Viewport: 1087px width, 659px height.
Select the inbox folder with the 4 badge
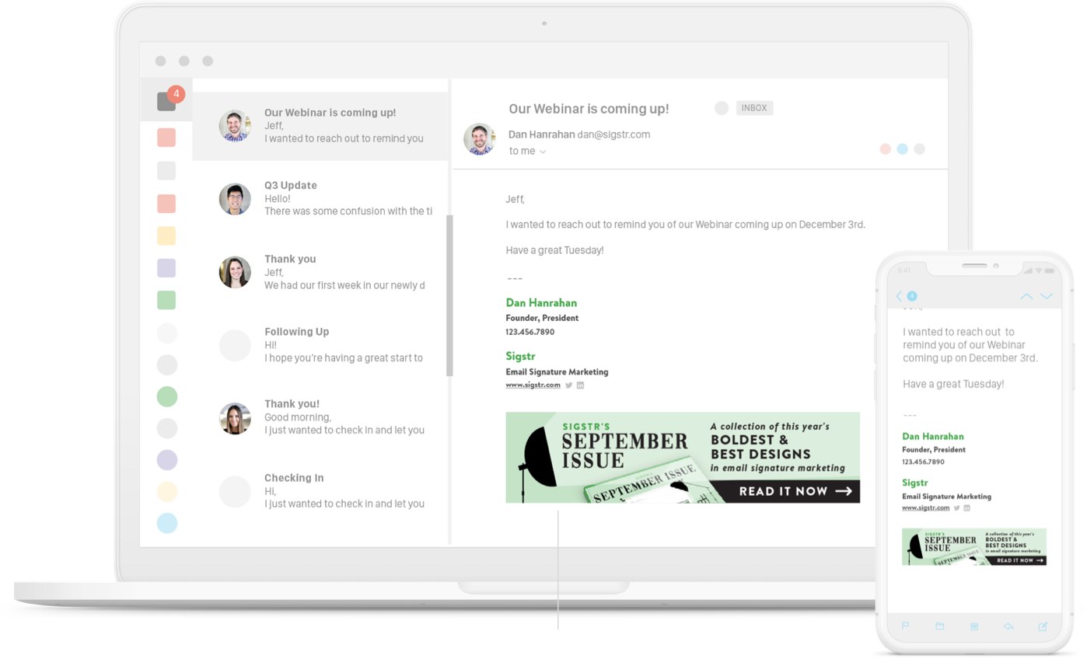166,99
